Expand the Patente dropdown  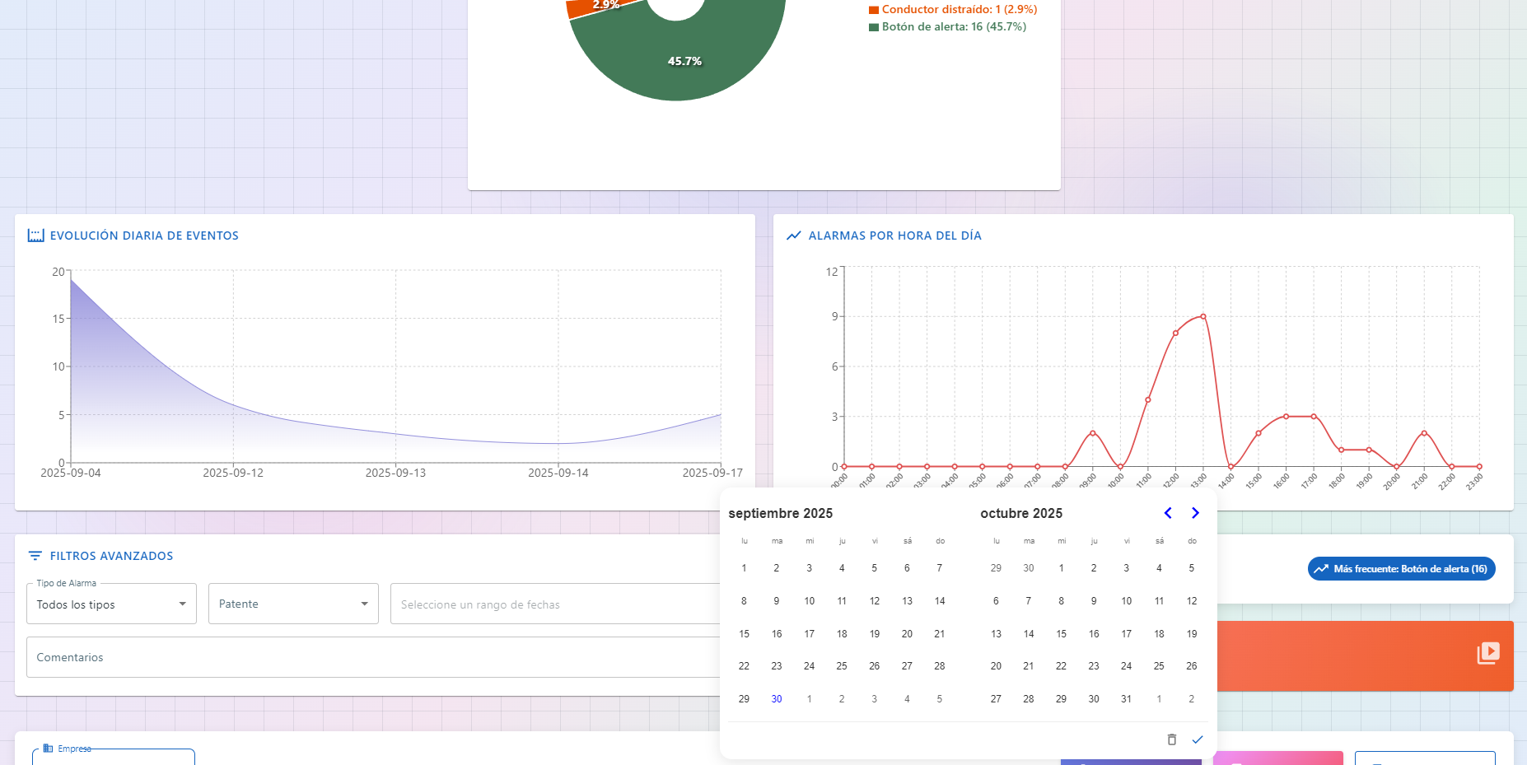pyautogui.click(x=293, y=604)
